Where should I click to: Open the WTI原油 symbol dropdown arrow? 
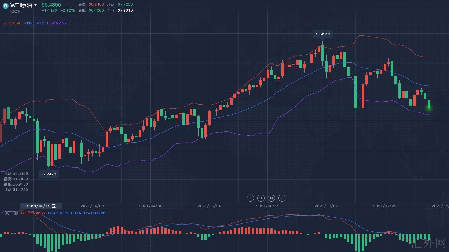(x=36, y=5)
